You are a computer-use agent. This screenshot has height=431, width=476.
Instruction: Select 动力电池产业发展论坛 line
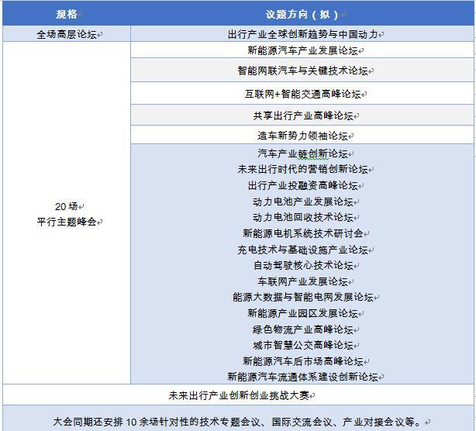coord(302,202)
